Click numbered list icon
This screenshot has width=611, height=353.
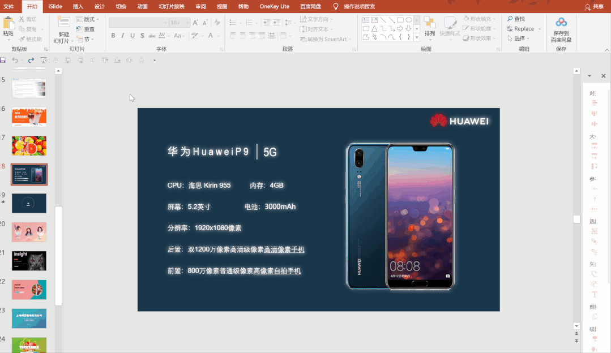(249, 23)
